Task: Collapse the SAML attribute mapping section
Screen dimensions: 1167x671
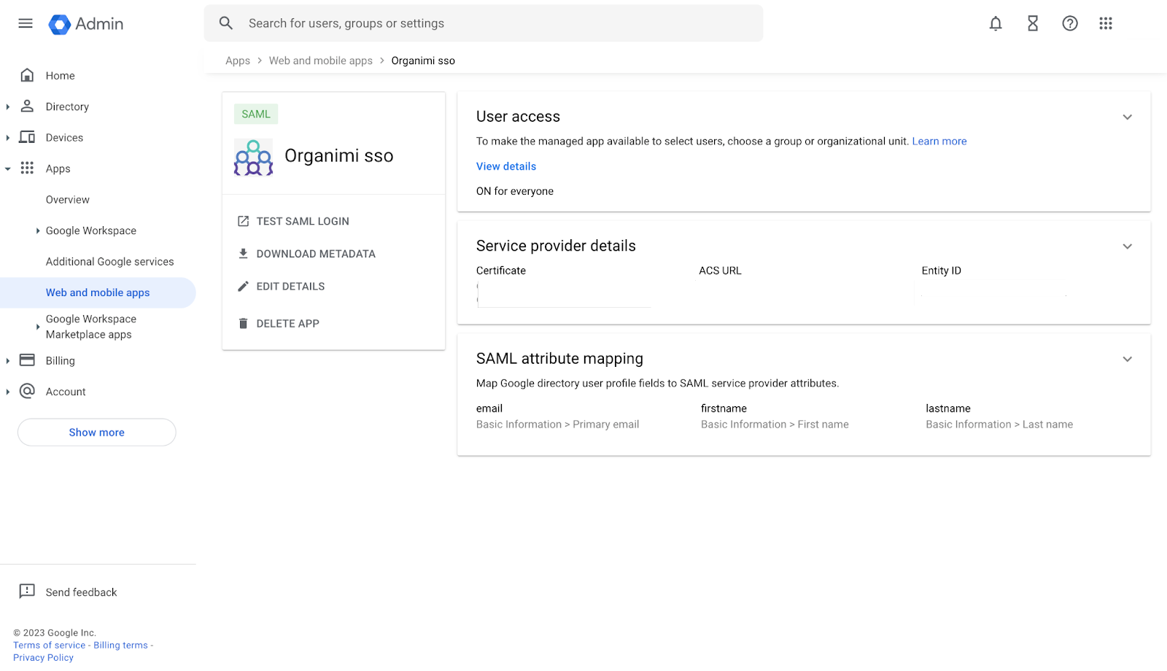Action: [x=1127, y=359]
